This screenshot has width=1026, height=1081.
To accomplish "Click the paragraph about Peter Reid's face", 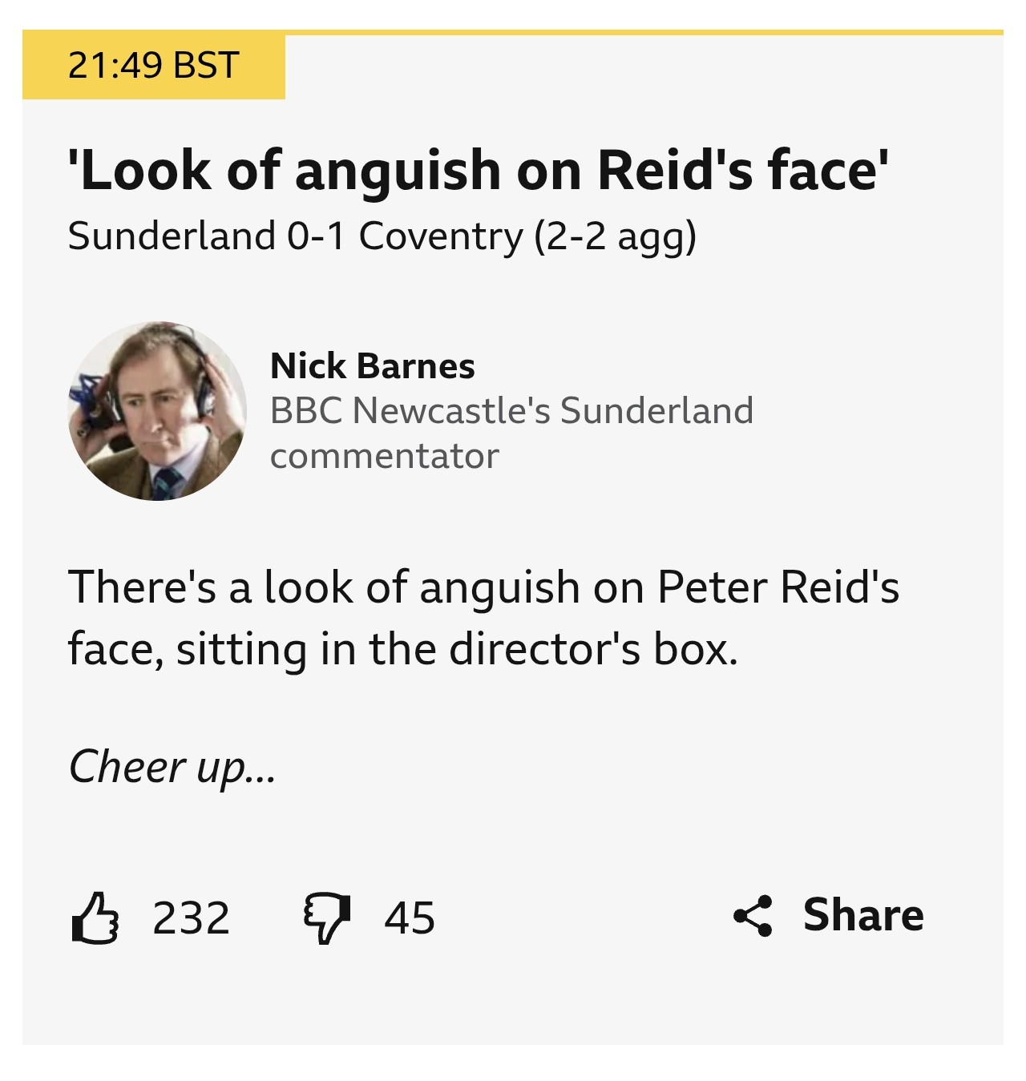I will (483, 618).
